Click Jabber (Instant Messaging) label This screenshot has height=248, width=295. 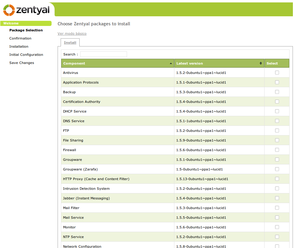86,198
